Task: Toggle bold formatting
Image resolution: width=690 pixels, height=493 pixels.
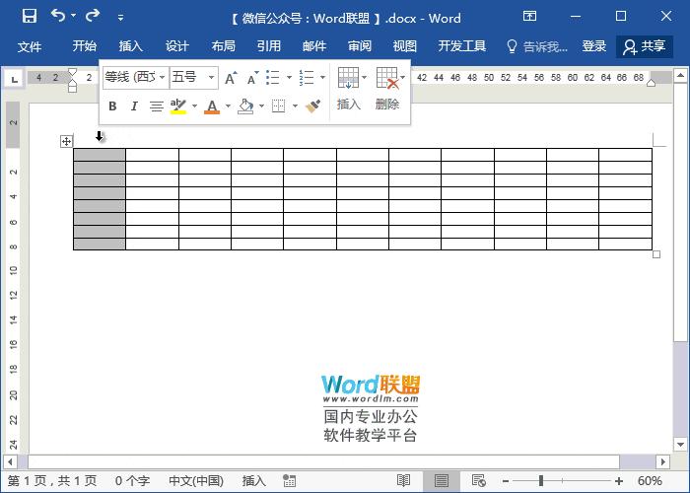Action: click(x=112, y=106)
